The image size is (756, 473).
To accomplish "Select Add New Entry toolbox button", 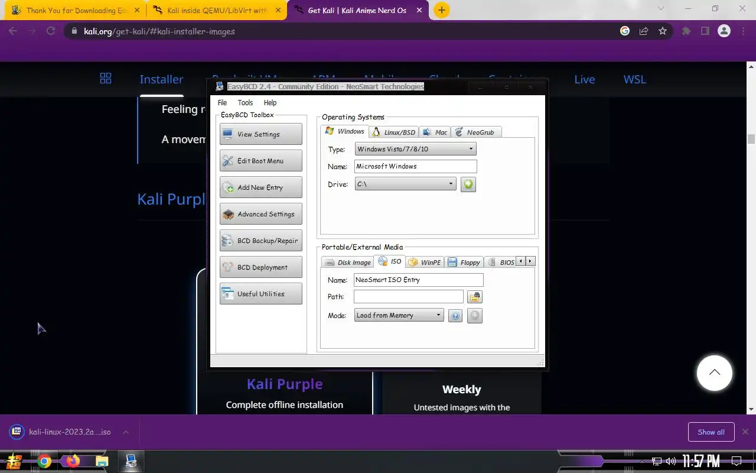I will coord(260,187).
